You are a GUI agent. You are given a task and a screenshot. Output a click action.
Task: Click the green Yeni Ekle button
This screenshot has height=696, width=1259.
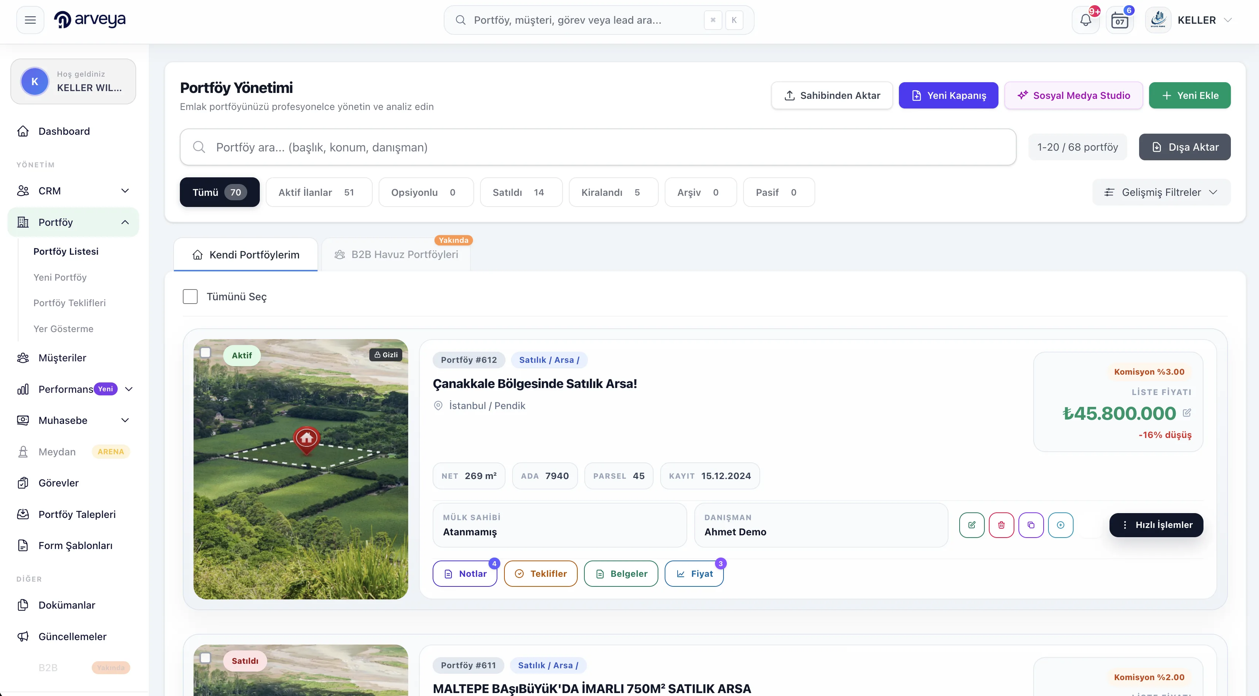[x=1189, y=95]
